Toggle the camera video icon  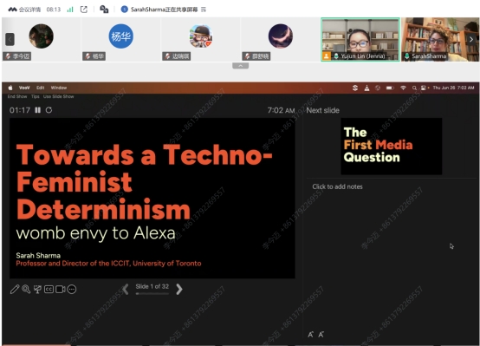[61, 289]
